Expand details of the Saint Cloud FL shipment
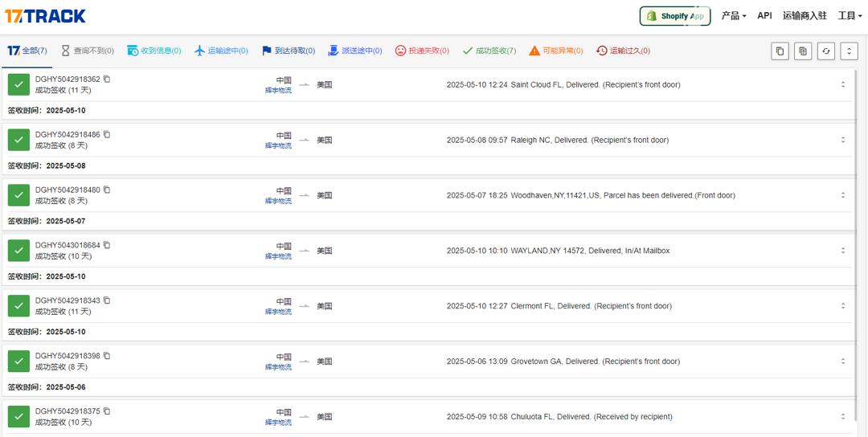This screenshot has height=437, width=868. point(843,84)
